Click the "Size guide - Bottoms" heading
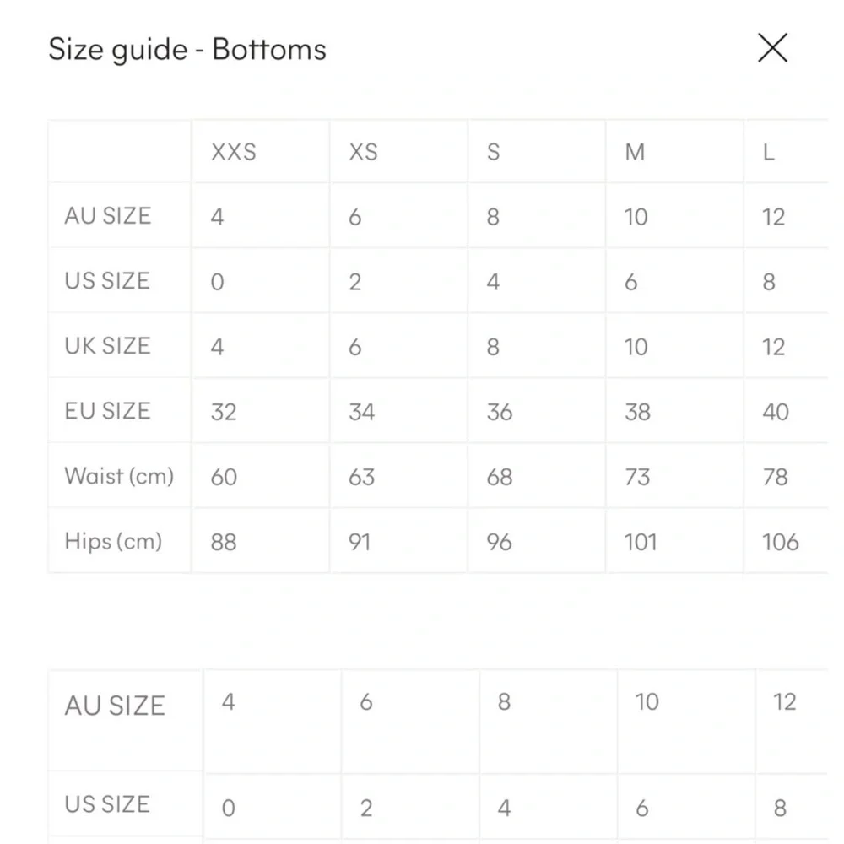Viewport: 844px width, 844px height. point(187,49)
